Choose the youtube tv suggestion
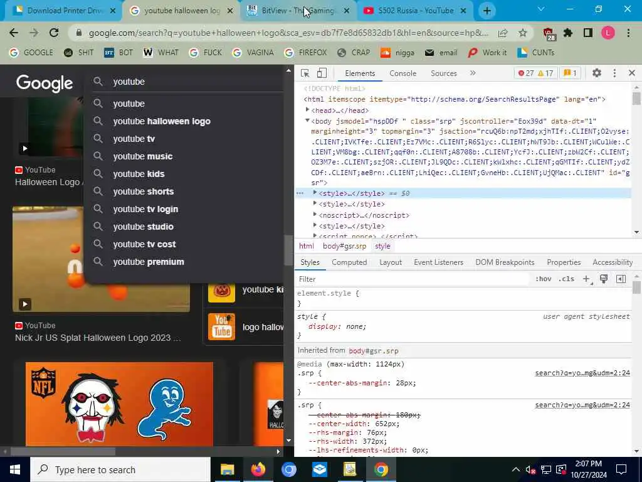Image resolution: width=642 pixels, height=482 pixels. [134, 139]
